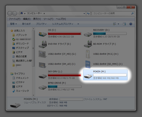Open the ビデオ folder icon under favorites
Screen dimensions: 142x117
[14, 52]
